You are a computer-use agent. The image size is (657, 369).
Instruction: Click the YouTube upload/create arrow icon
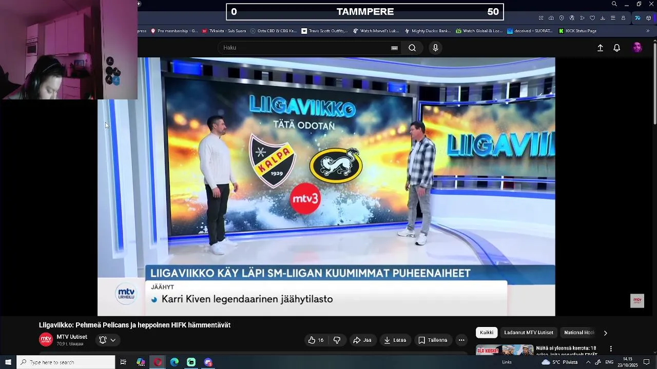pos(600,48)
